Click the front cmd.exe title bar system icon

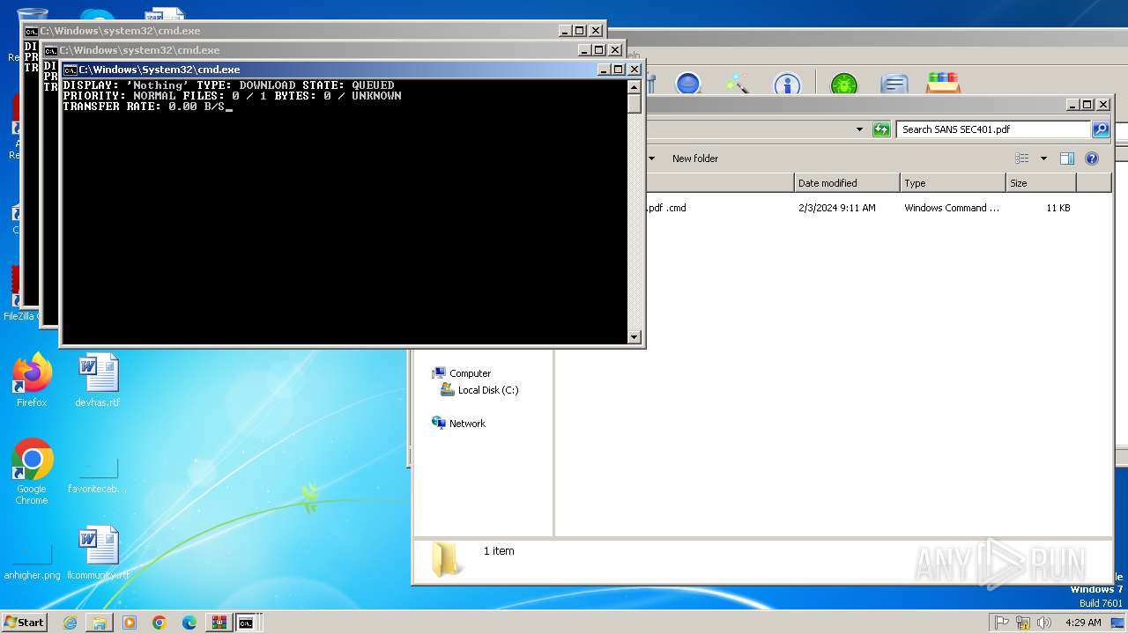(x=70, y=70)
